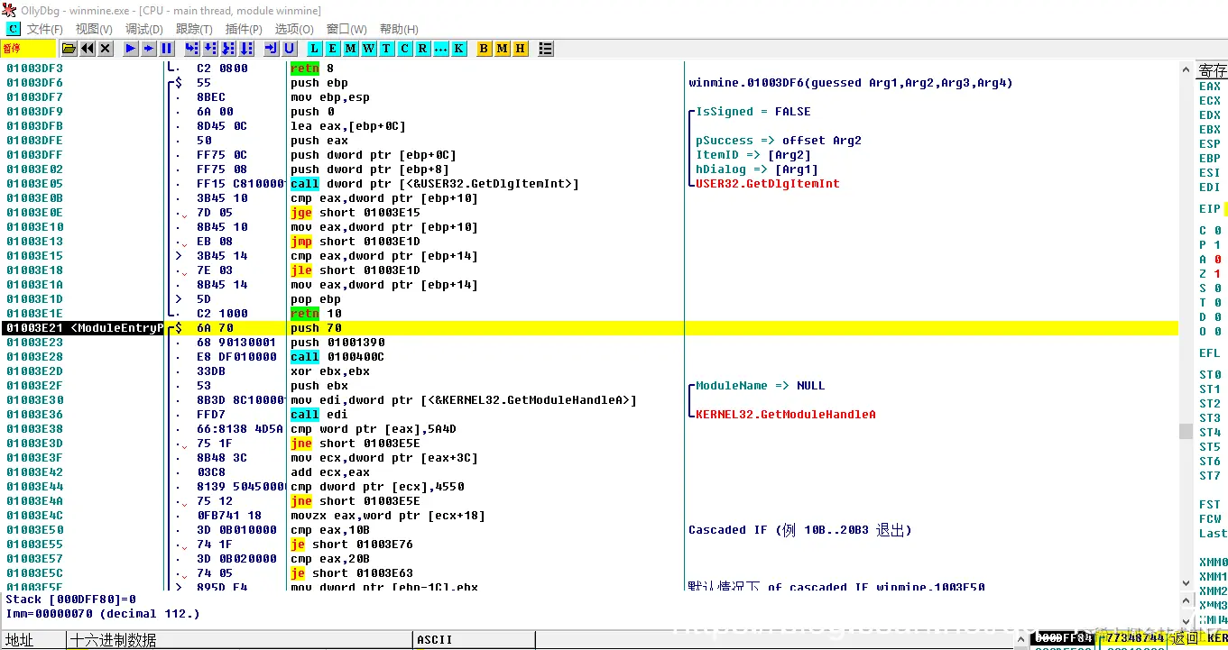Select the 'call 0100400C' instruction

pyautogui.click(x=337, y=357)
